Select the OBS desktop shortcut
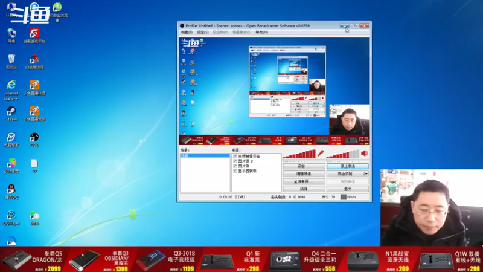483x272 pixels. coord(34,140)
